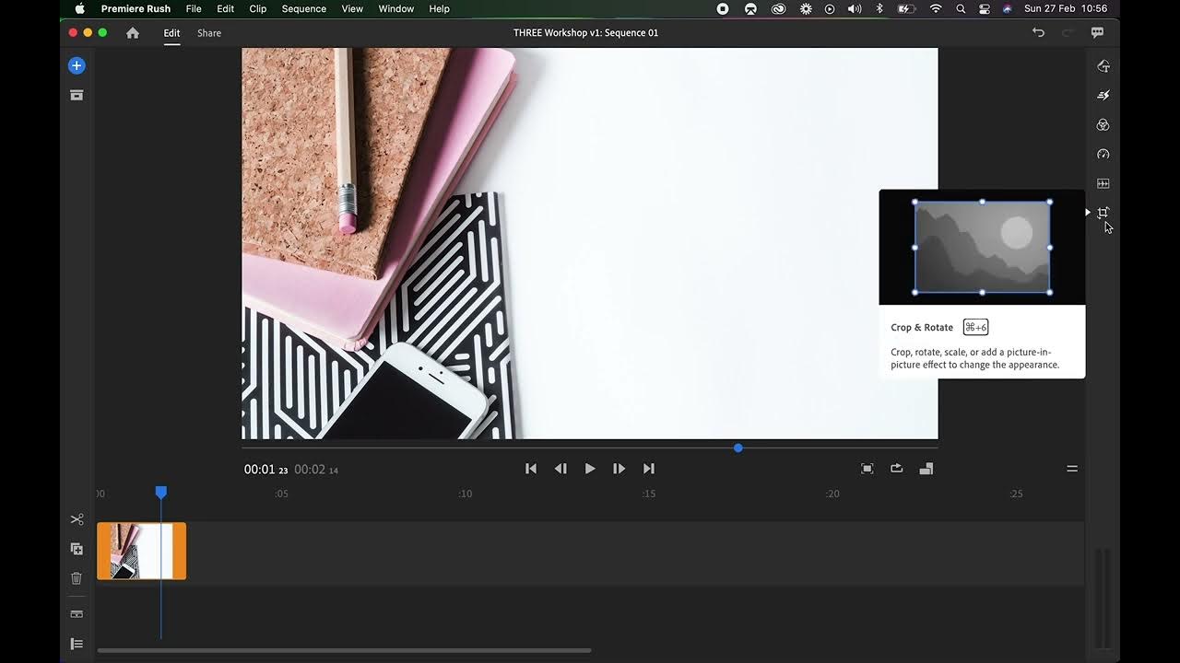
Task: Click the Undo arrow icon
Action: (x=1038, y=32)
